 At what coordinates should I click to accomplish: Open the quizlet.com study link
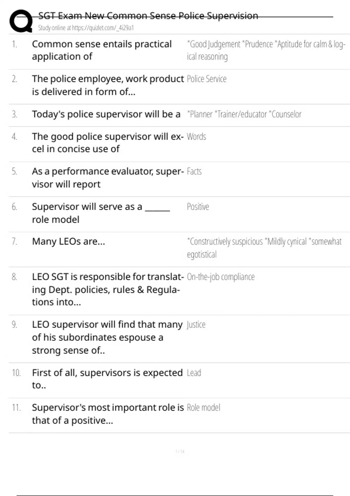click(x=86, y=28)
